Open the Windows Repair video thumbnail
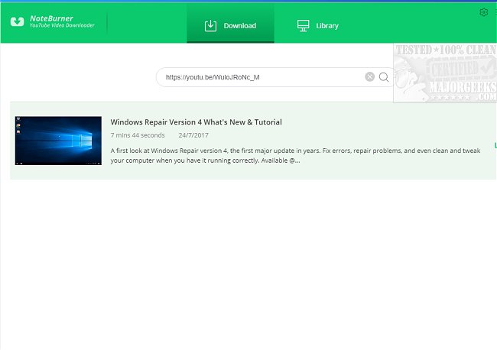The image size is (497, 350). pos(58,141)
